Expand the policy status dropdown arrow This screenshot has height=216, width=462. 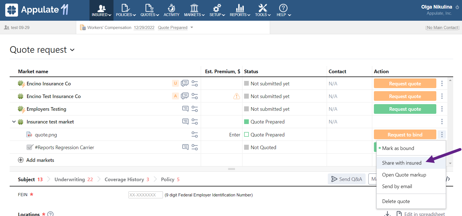point(192,27)
